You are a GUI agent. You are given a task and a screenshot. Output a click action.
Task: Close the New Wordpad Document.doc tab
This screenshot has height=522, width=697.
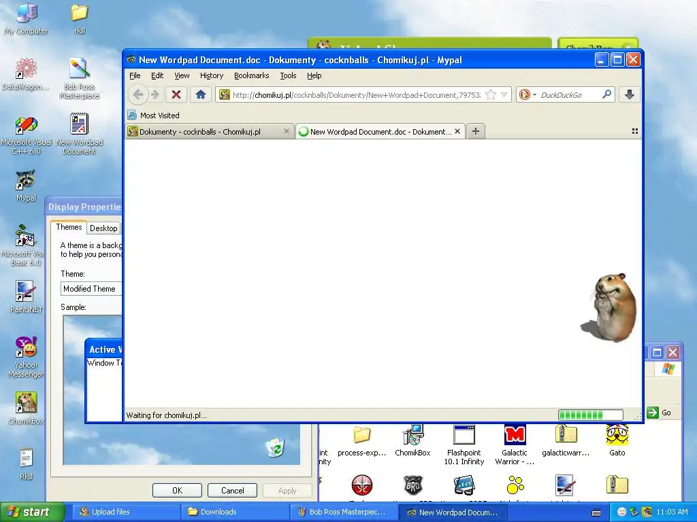click(457, 131)
